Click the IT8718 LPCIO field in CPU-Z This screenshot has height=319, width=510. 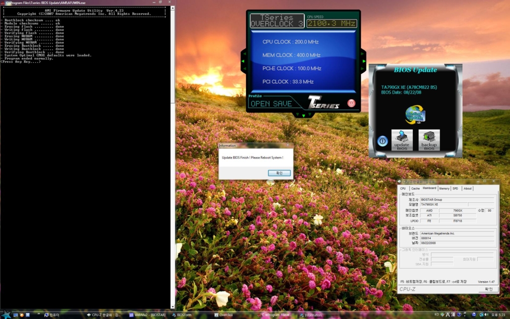coord(457,221)
